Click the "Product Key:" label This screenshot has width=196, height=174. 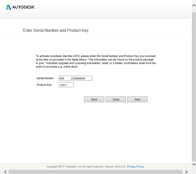click(44, 85)
